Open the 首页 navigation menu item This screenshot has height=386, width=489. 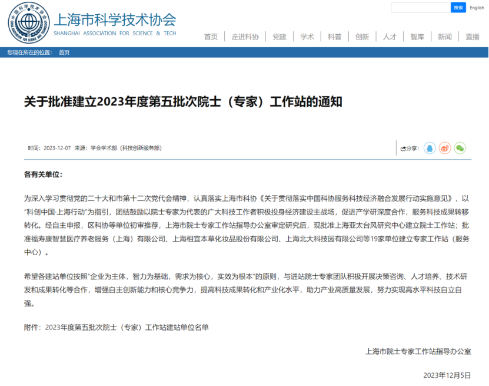(211, 37)
